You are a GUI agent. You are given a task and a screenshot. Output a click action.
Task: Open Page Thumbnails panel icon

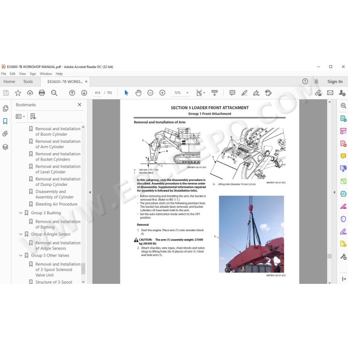pos(5,108)
